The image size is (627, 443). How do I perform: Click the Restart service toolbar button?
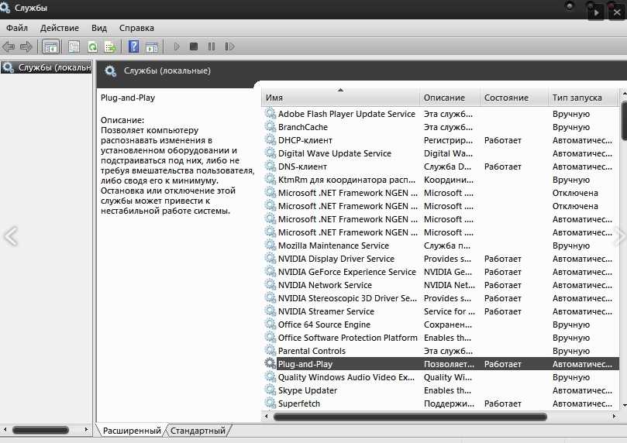click(229, 47)
